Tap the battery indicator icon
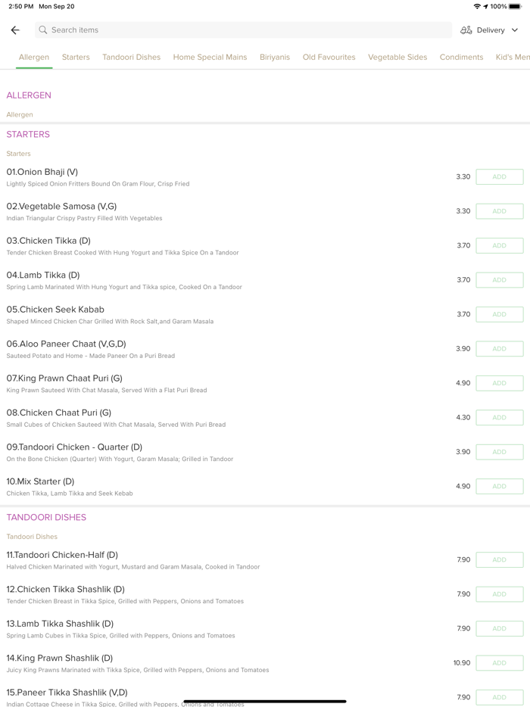Screen dimensions: 530x707 point(516,6)
